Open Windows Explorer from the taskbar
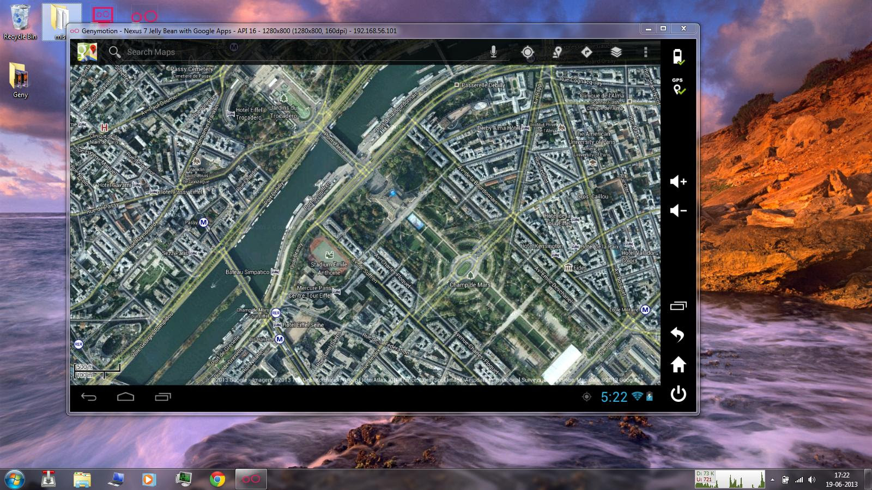 (x=82, y=479)
